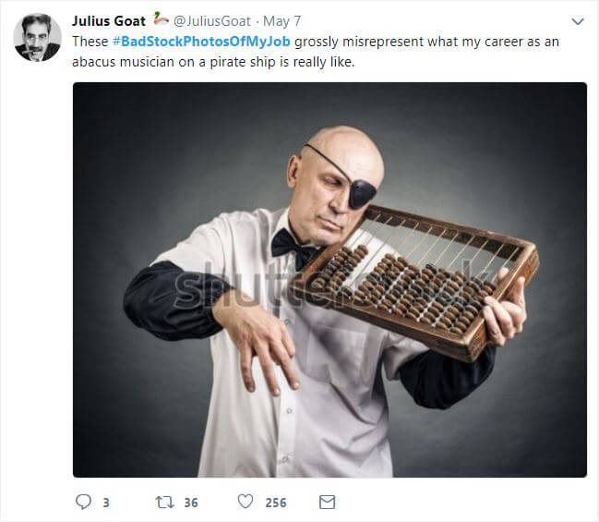Click the like count of 256
This screenshot has height=522, width=599.
coord(276,503)
